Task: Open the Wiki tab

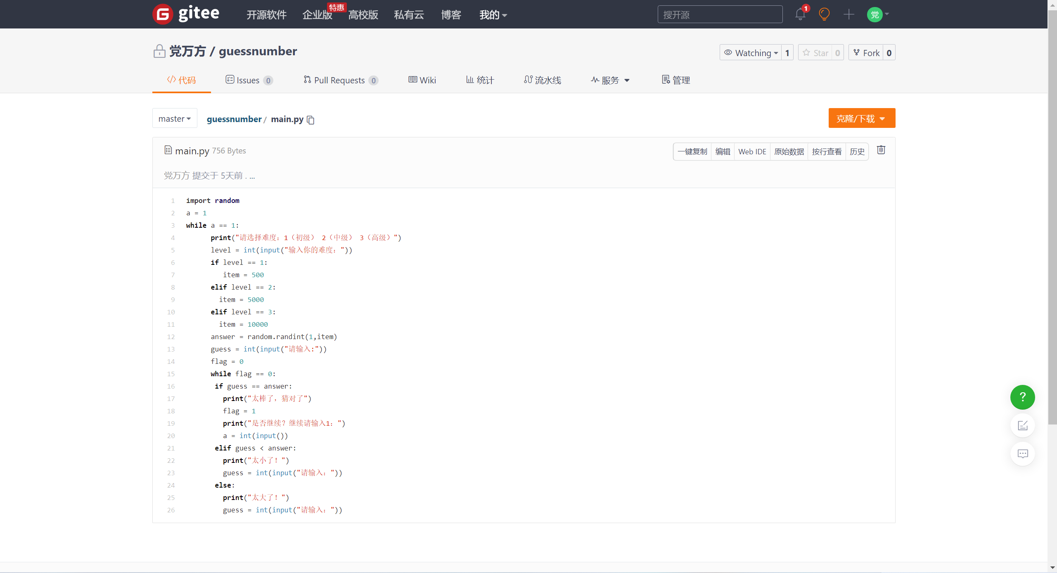Action: pos(422,80)
